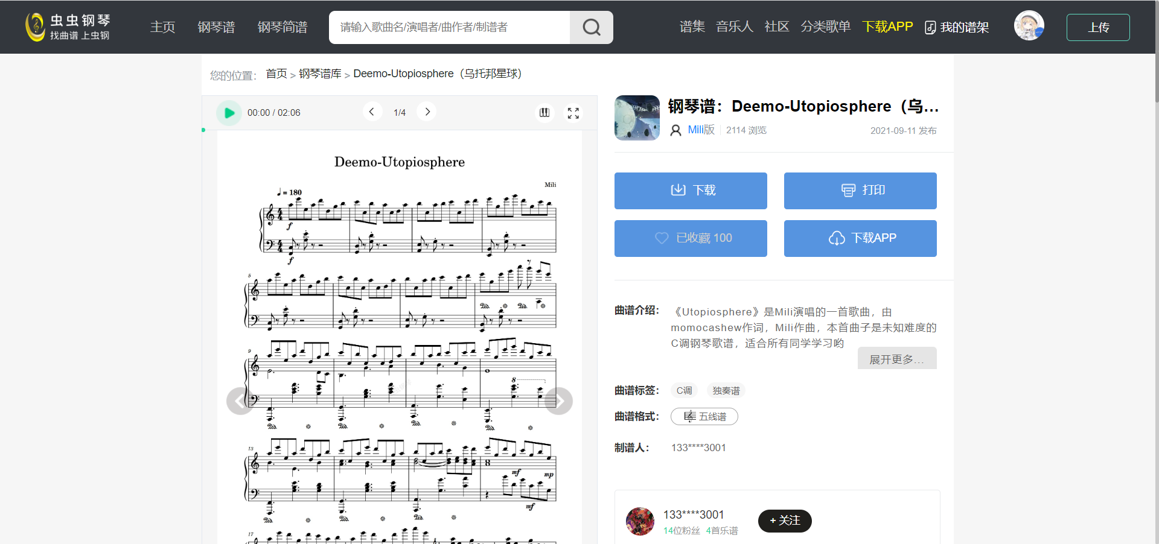Click the + 关注 follow button
Viewport: 1159px width, 544px height.
coord(785,520)
